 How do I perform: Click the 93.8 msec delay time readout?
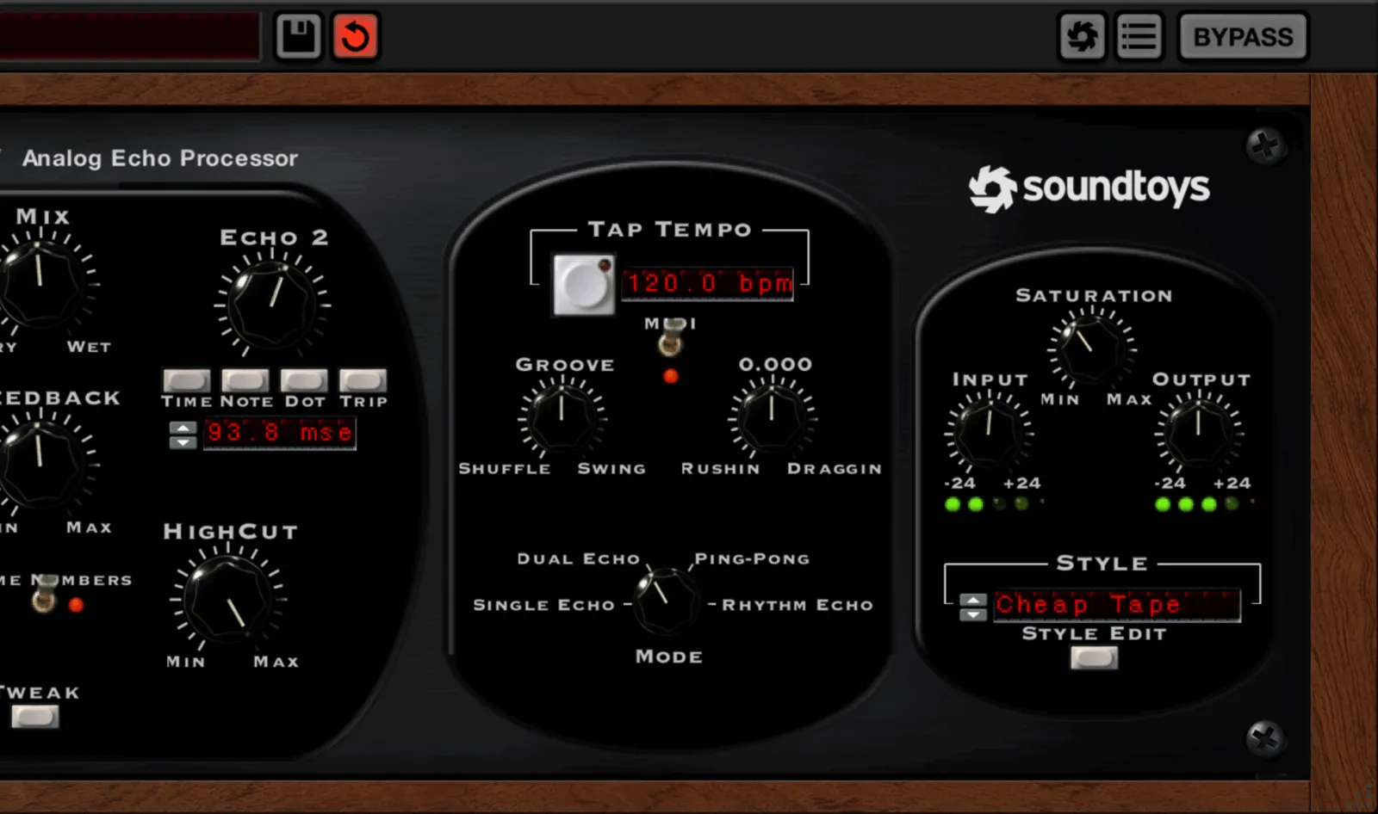278,433
